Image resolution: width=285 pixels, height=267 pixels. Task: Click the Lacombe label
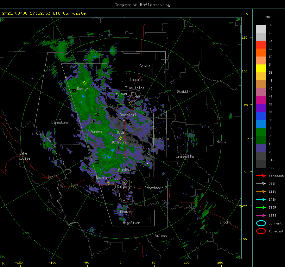(x=136, y=80)
